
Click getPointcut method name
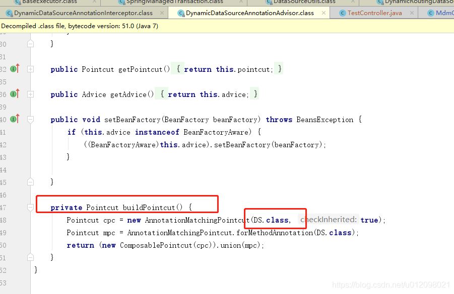pos(141,69)
